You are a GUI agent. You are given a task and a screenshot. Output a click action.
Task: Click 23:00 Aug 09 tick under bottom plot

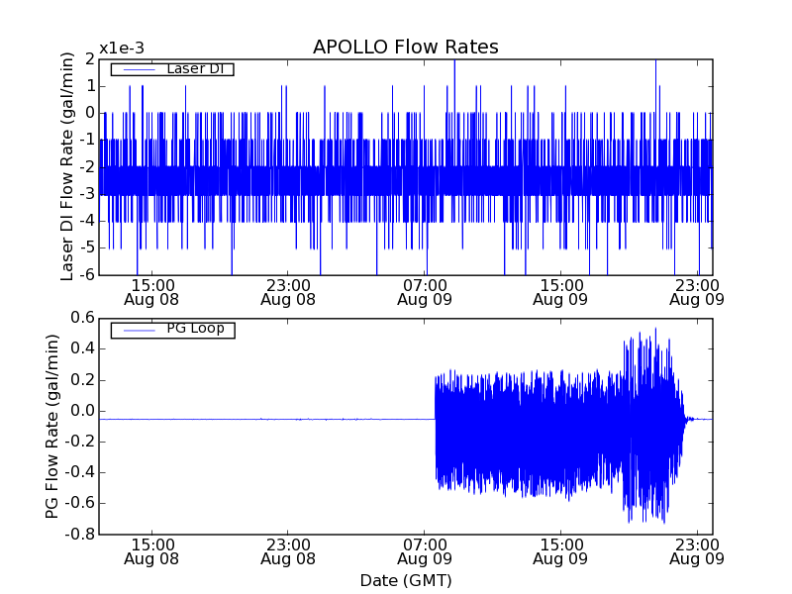pos(697,551)
